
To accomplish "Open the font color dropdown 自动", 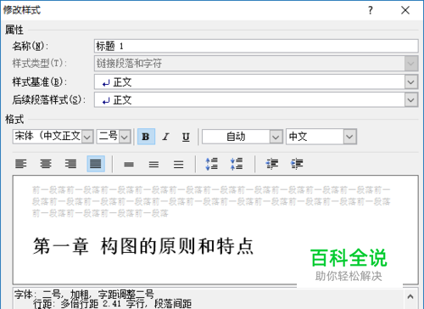I will point(276,137).
